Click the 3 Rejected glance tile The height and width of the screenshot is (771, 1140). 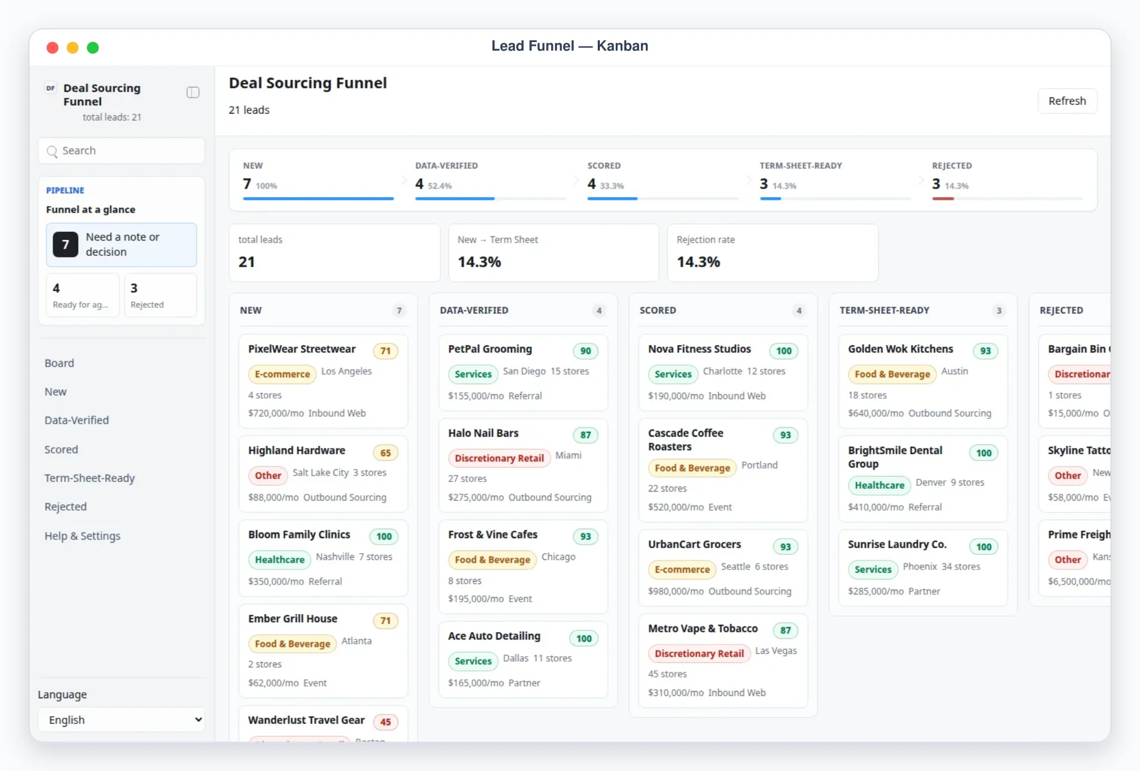point(160,295)
